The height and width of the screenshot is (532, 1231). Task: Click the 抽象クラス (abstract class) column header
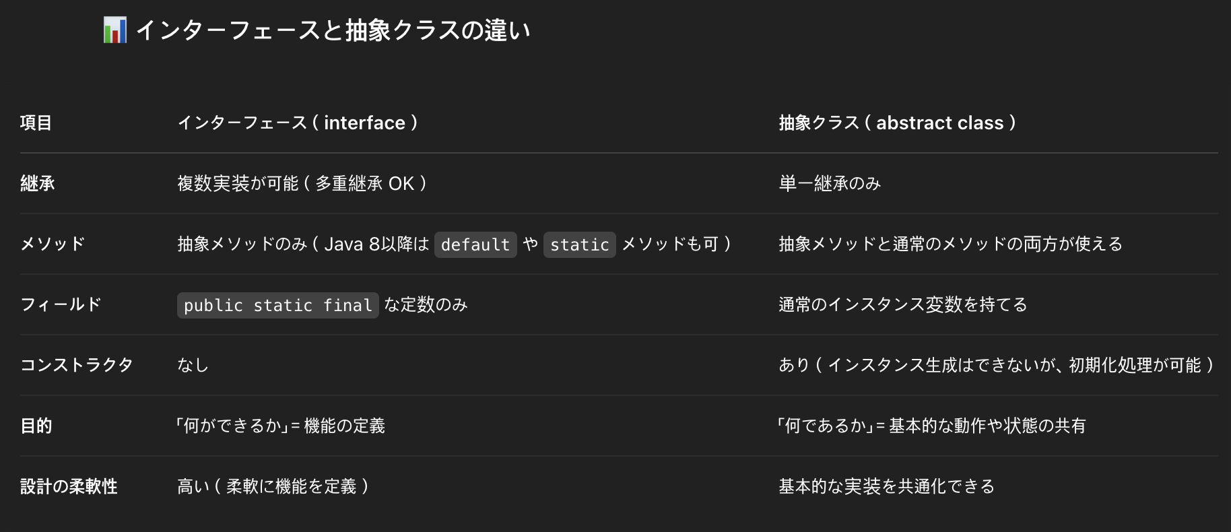tap(898, 123)
